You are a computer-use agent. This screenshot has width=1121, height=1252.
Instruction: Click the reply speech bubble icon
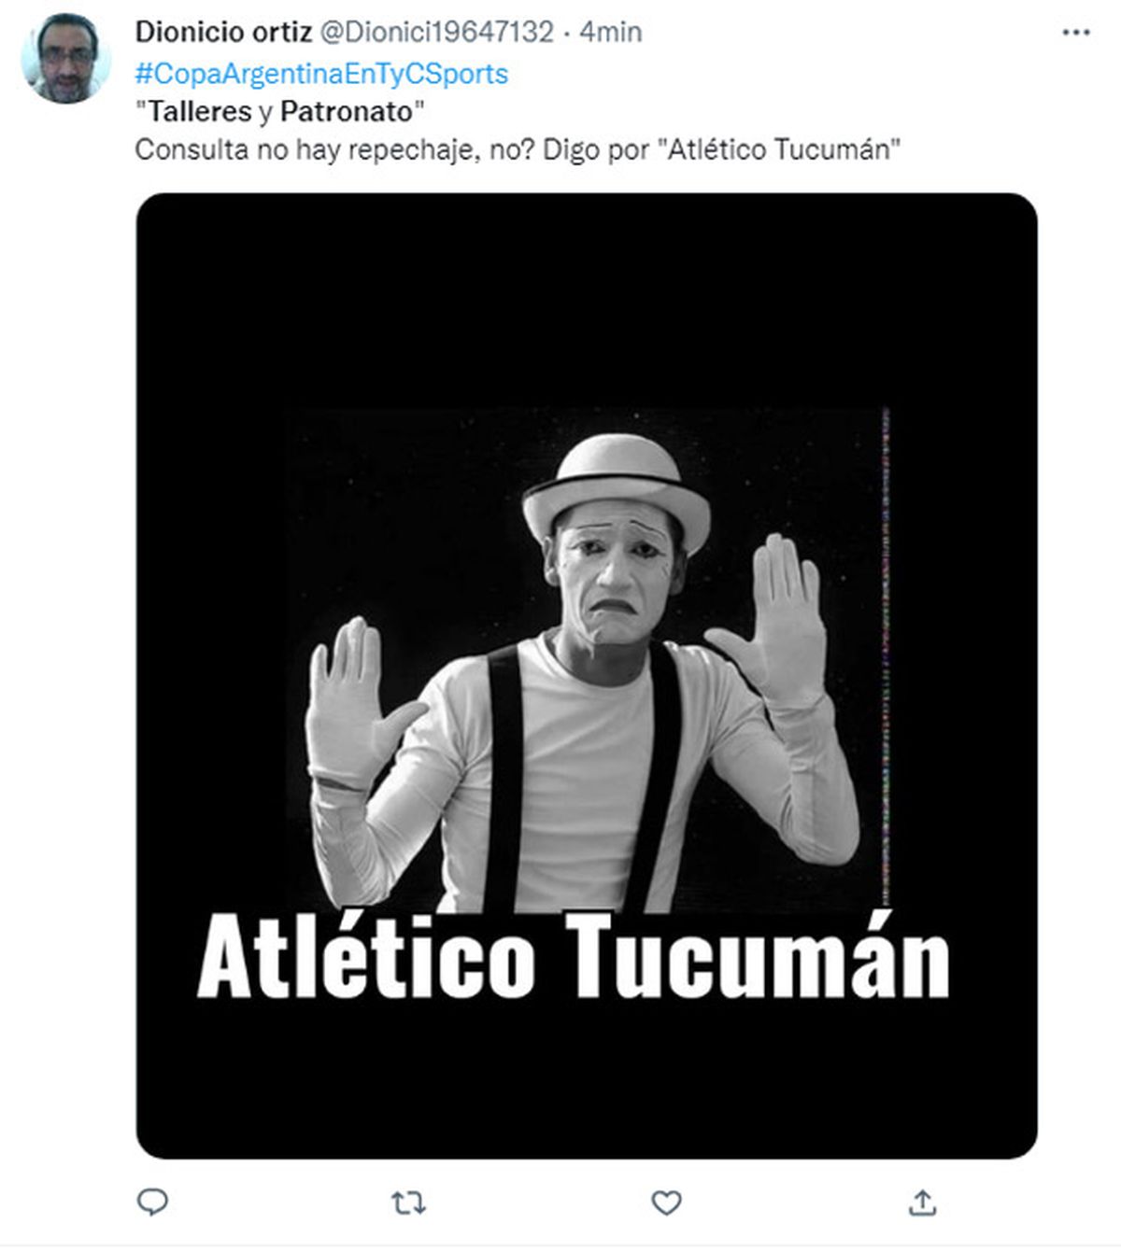pyautogui.click(x=152, y=1203)
